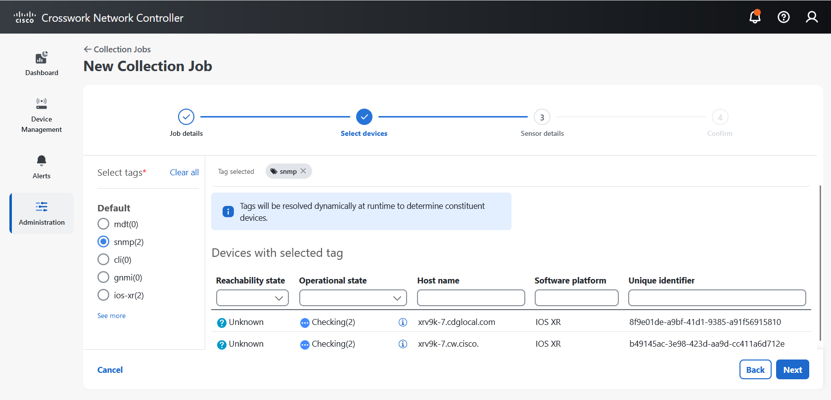Screen dimensions: 831x400
Task: Click the Job details step circle
Action: [186, 117]
